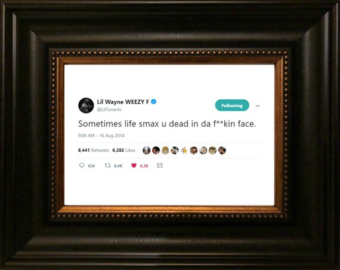Click the retweet arrows icon
340x270 pixels.
108,165
